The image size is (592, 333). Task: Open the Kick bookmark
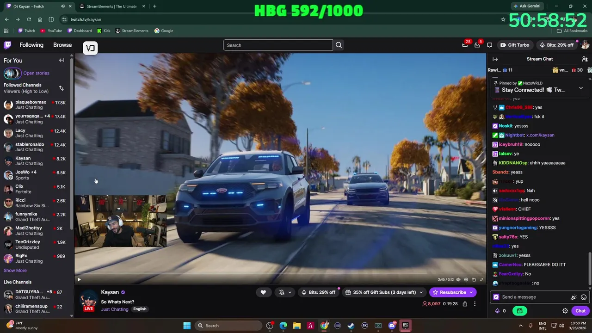[x=104, y=31]
